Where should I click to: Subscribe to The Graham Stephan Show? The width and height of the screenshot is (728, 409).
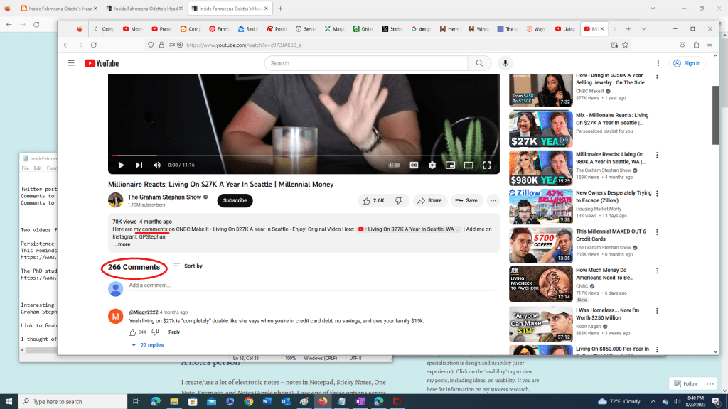(x=235, y=199)
